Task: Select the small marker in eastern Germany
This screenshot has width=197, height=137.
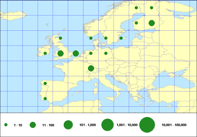Action: (x=106, y=53)
